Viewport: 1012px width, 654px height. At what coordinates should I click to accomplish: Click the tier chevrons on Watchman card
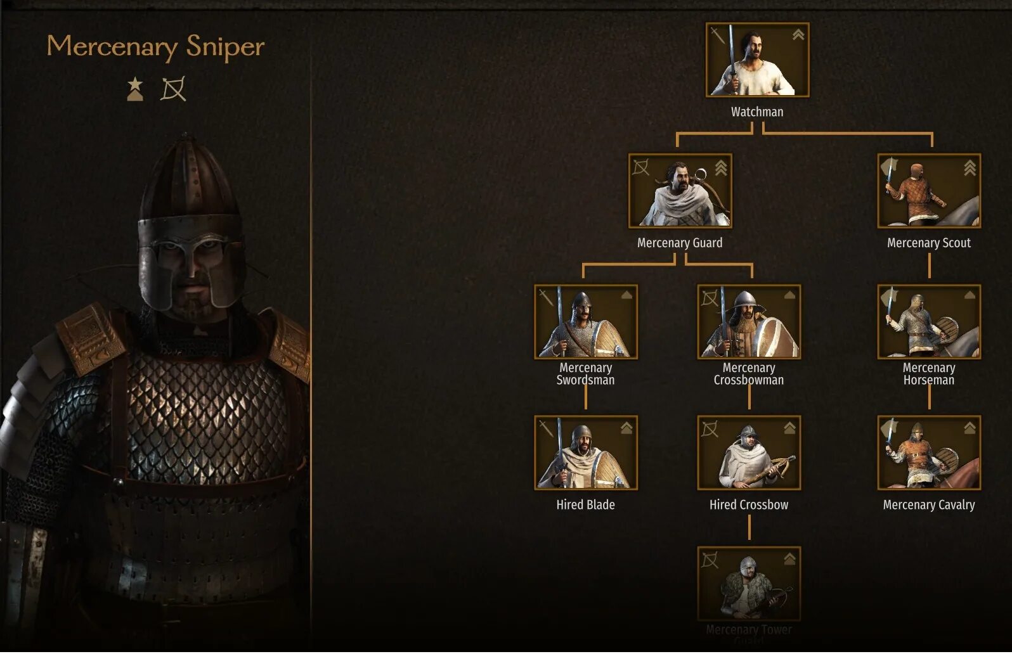coord(798,35)
